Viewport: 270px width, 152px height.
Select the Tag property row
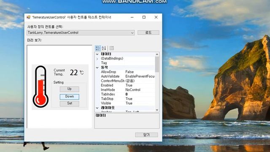[x=125, y=63]
